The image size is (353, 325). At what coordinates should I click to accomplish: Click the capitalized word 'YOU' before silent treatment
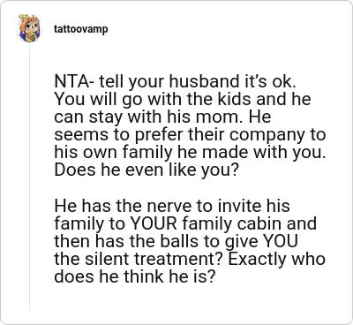point(281,241)
